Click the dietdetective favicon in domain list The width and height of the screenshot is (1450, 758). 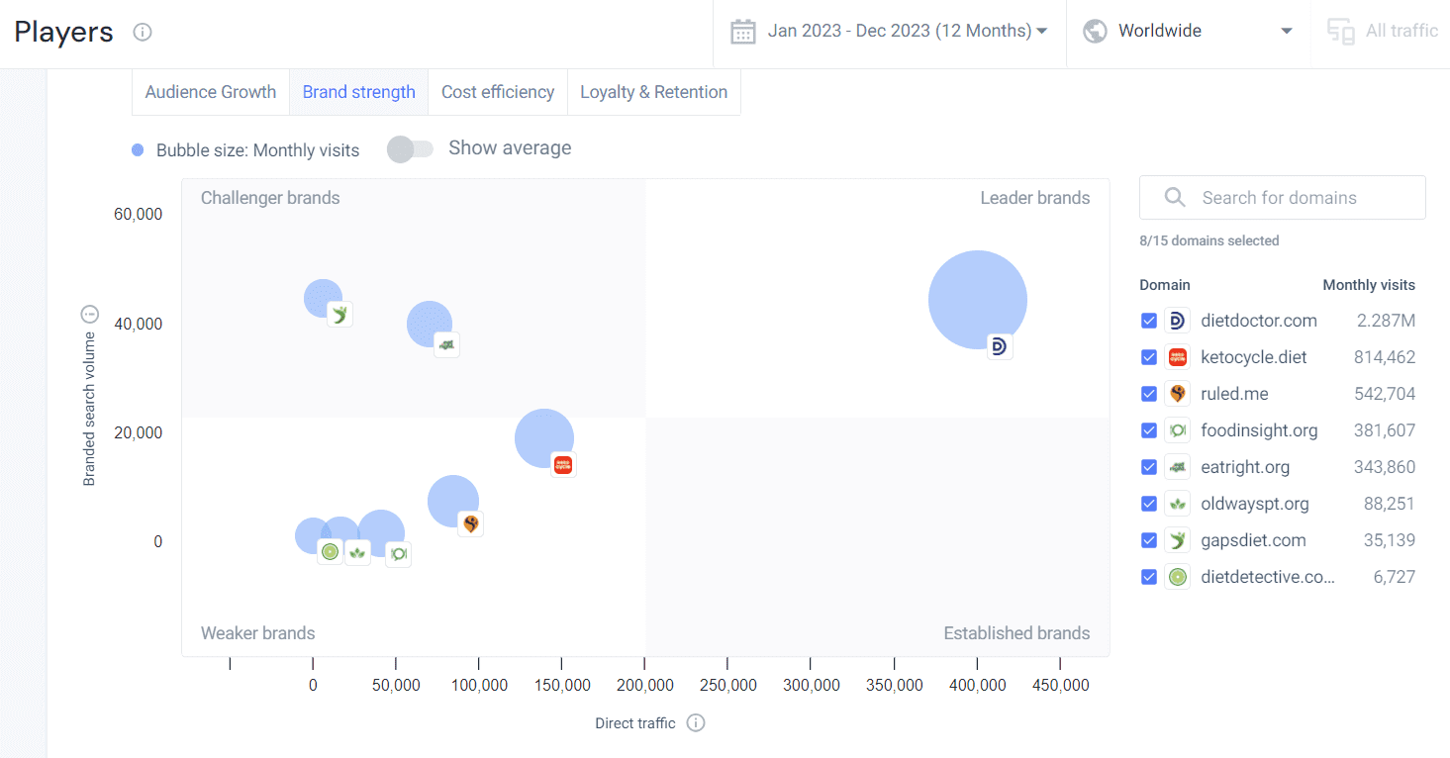click(1177, 577)
